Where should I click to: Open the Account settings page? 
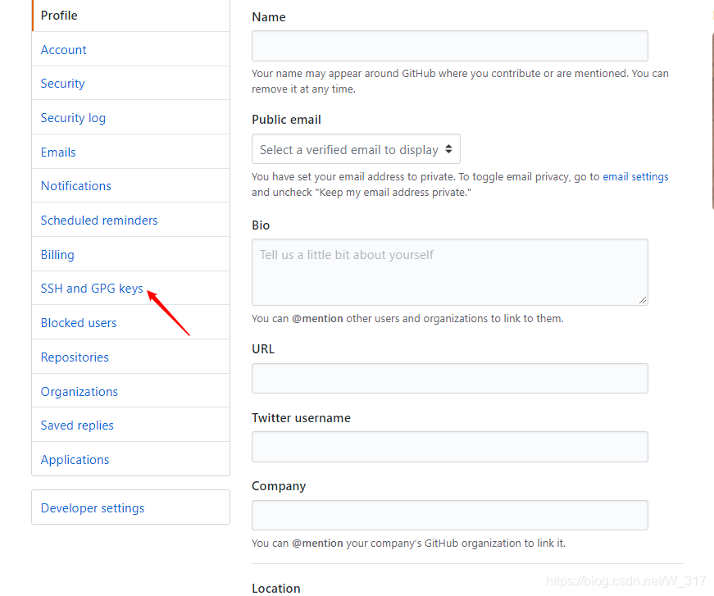[x=64, y=50]
